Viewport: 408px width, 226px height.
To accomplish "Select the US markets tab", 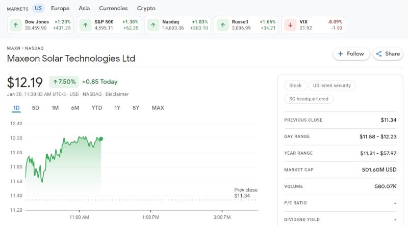I will tap(38, 8).
